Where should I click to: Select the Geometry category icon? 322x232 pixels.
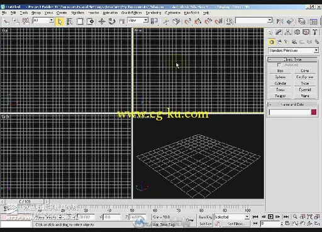tap(272, 42)
